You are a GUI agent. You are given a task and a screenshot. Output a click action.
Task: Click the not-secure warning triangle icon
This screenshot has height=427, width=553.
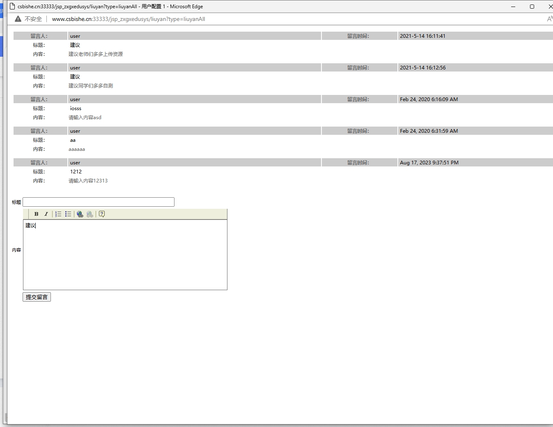pyautogui.click(x=18, y=19)
